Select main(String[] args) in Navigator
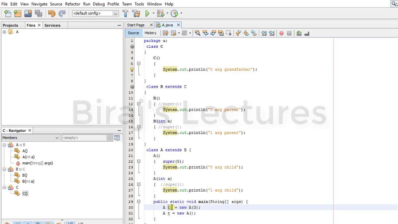Image resolution: width=398 pixels, height=224 pixels. (37, 163)
